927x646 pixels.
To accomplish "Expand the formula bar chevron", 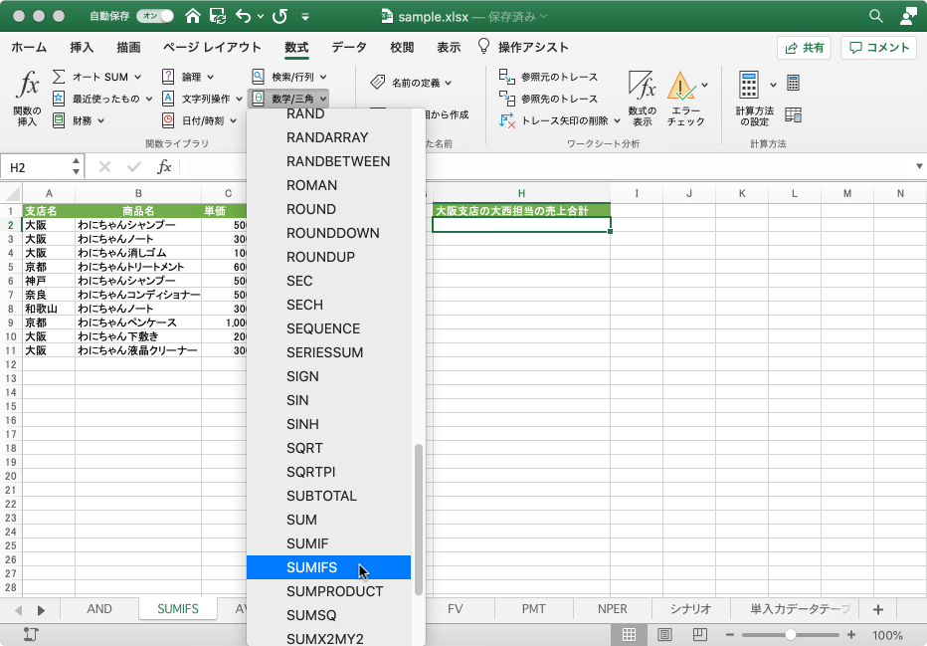I will [x=919, y=166].
